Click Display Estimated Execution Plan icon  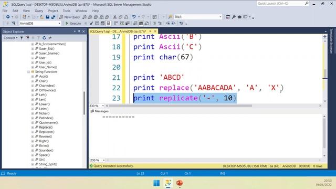pos(97,23)
